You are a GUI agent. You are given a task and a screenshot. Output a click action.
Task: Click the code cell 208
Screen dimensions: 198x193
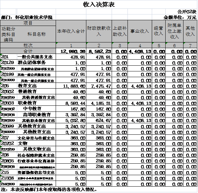click(8, 155)
